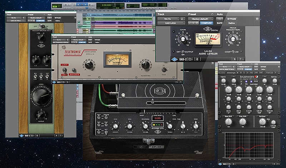Click SAFE in the LA-3A plugin window
286x168 pixels.
coord(220,23)
